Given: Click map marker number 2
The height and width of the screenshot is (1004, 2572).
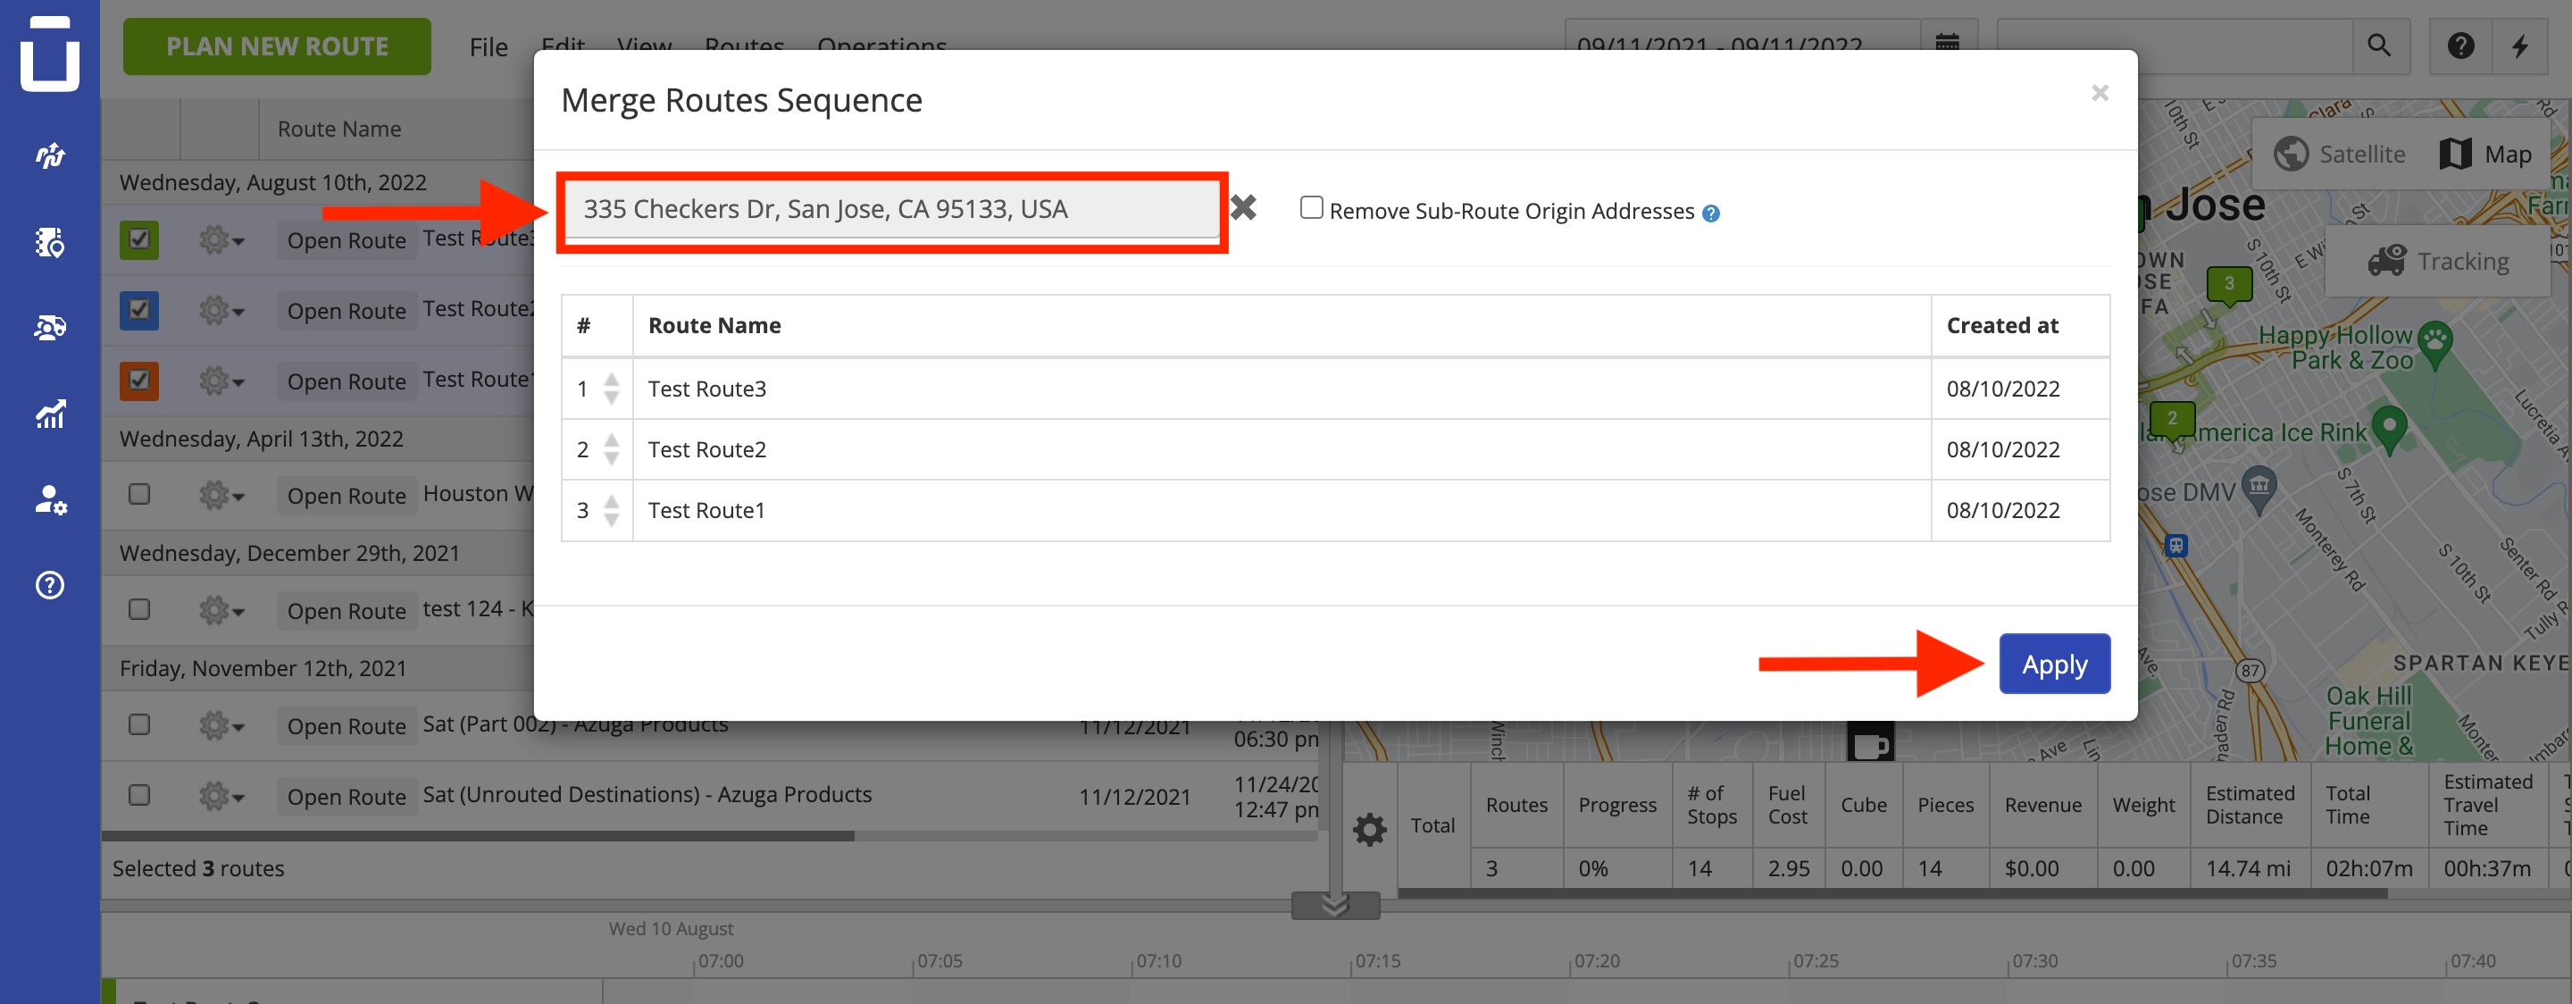Looking at the screenshot, I should tap(2172, 422).
